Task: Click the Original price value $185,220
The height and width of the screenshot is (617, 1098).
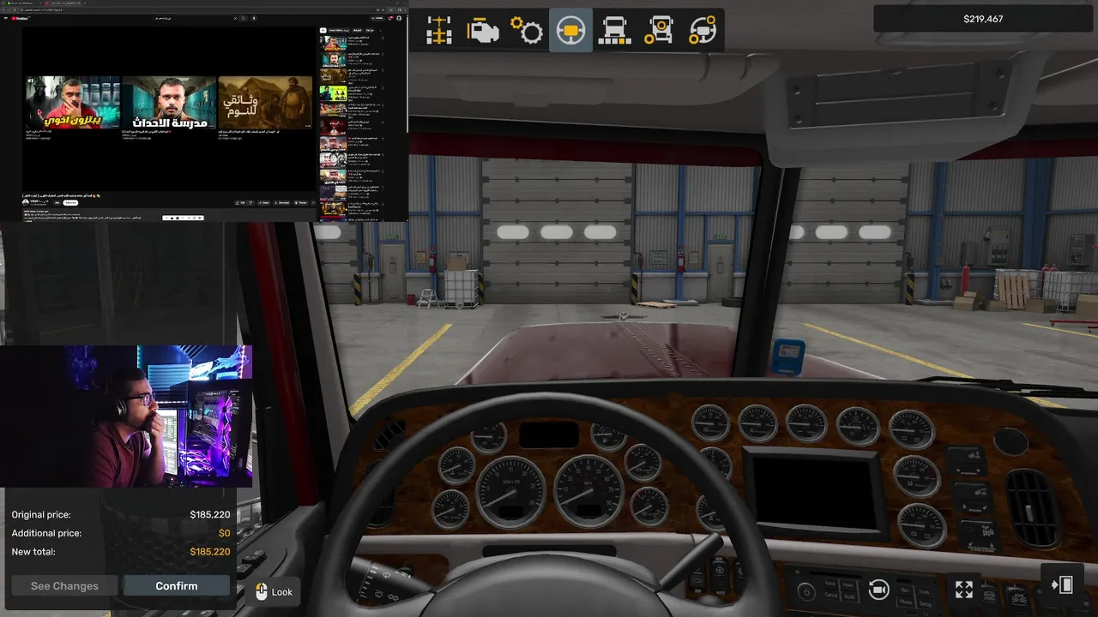Action: point(210,515)
